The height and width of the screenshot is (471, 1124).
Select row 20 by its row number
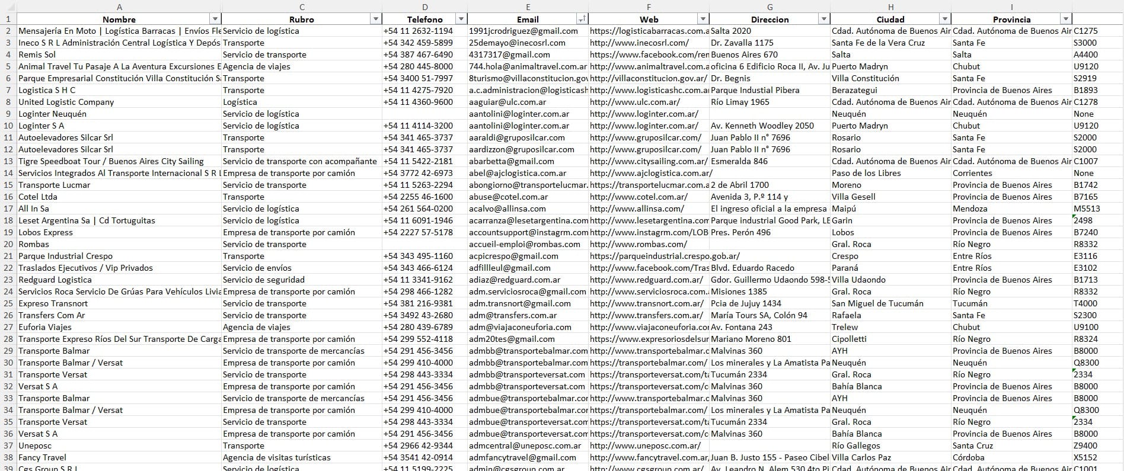(x=8, y=244)
